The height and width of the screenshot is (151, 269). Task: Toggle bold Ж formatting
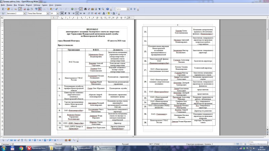click(x=62, y=13)
